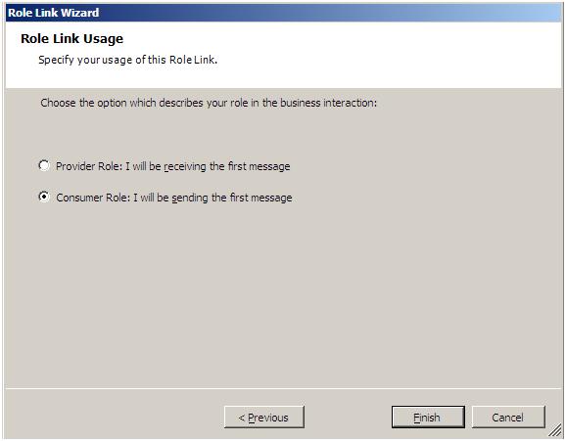566x441 pixels.
Task: Click the 'sending the first message' label text
Action: (232, 198)
